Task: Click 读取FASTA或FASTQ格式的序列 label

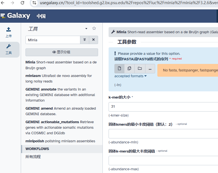Action: pyautogui.click(x=141, y=59)
